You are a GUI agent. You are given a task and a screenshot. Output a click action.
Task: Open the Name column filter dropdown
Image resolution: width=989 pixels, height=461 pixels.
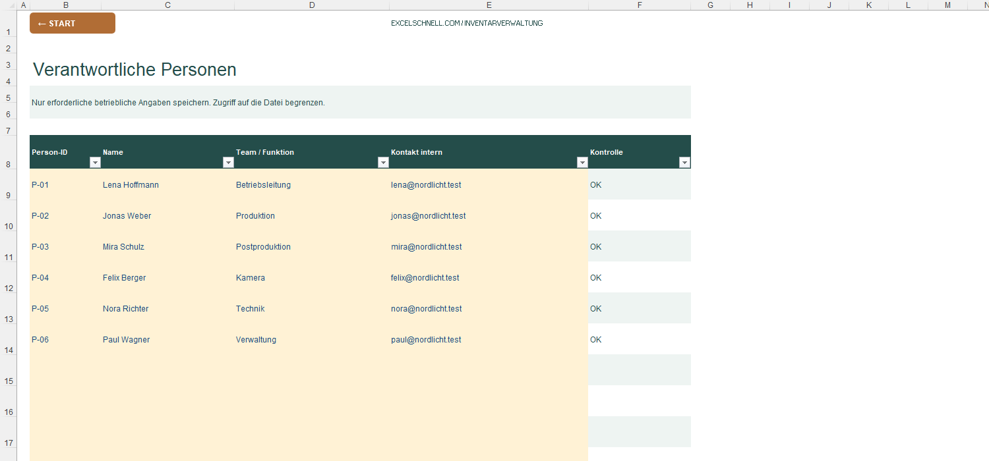228,163
